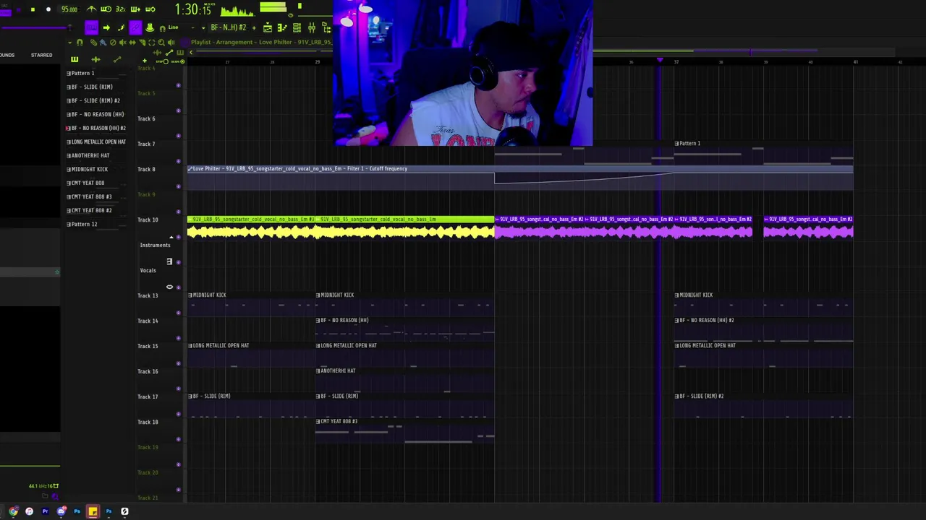Open the piano roll view icon
Image resolution: width=926 pixels, height=520 pixels.
(x=282, y=27)
